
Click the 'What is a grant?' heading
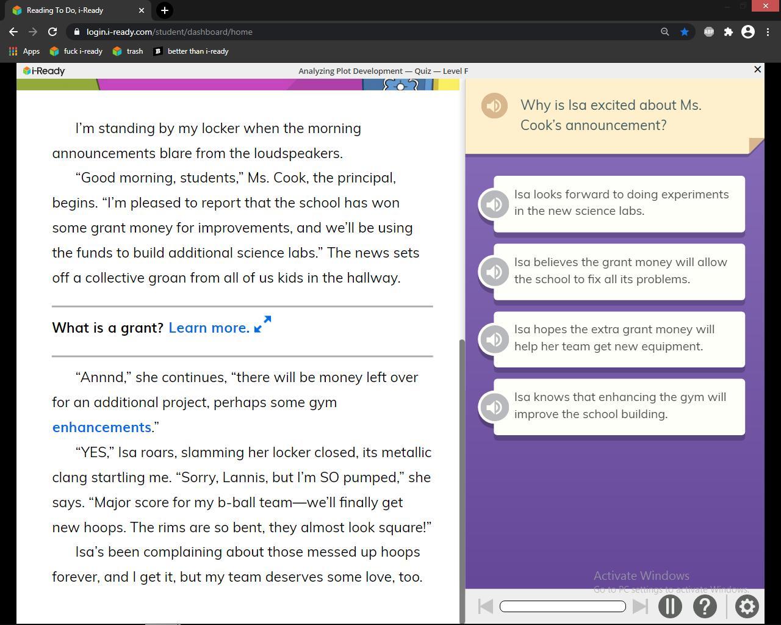108,328
